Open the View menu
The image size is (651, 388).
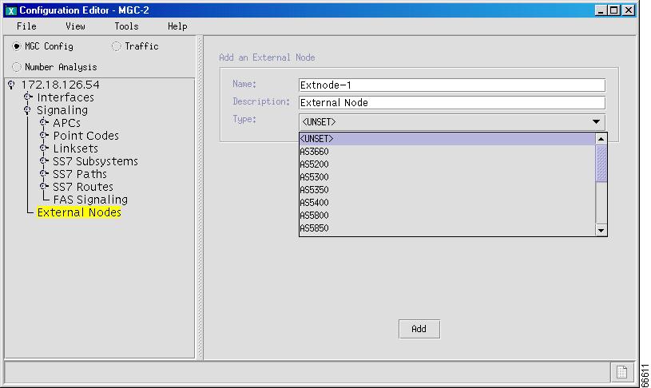[x=75, y=26]
